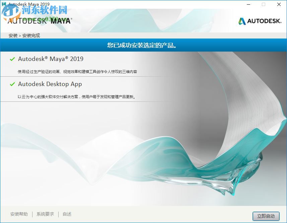Click the 安装 > 安装完成 breadcrumb

(x=24, y=35)
